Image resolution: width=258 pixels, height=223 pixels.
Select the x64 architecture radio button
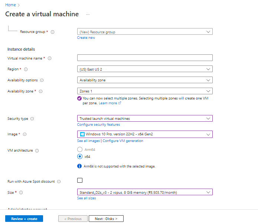click(80, 156)
